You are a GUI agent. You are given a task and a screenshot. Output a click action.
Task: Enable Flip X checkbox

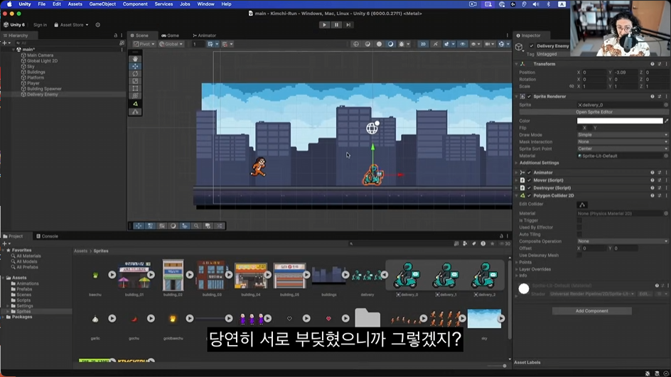tap(579, 128)
